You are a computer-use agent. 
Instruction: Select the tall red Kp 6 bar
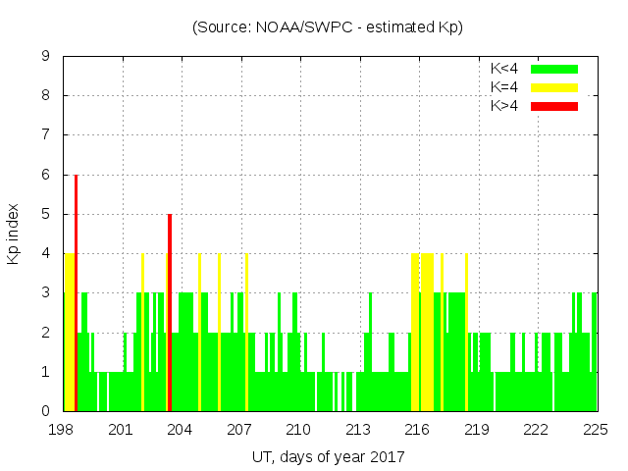tap(76, 294)
